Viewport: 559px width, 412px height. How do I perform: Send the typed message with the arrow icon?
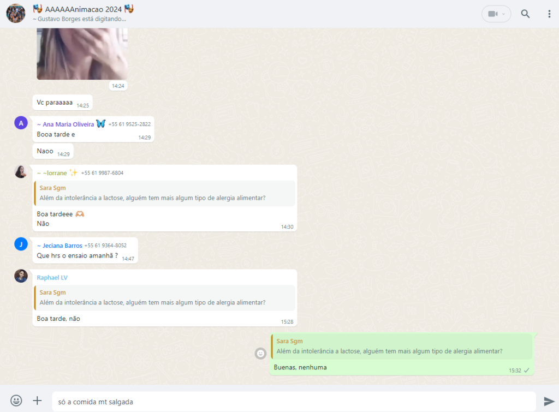point(549,401)
